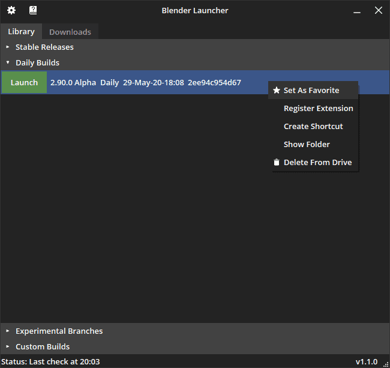This screenshot has height=368, width=390.
Task: Select the 2.90.0 Alpha build row
Action: coord(195,82)
